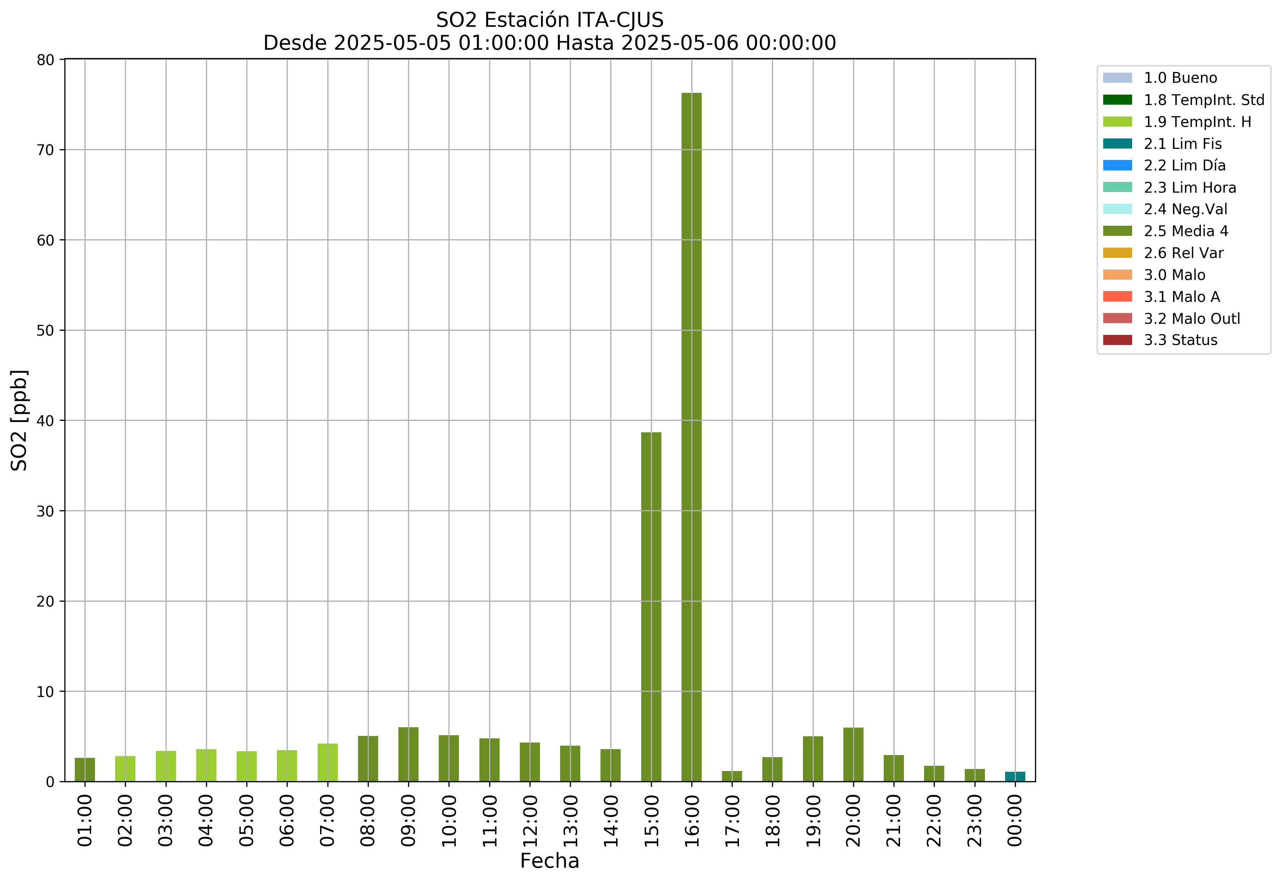Click the y-axis tick label '40'
The width and height of the screenshot is (1281, 882).
[45, 420]
